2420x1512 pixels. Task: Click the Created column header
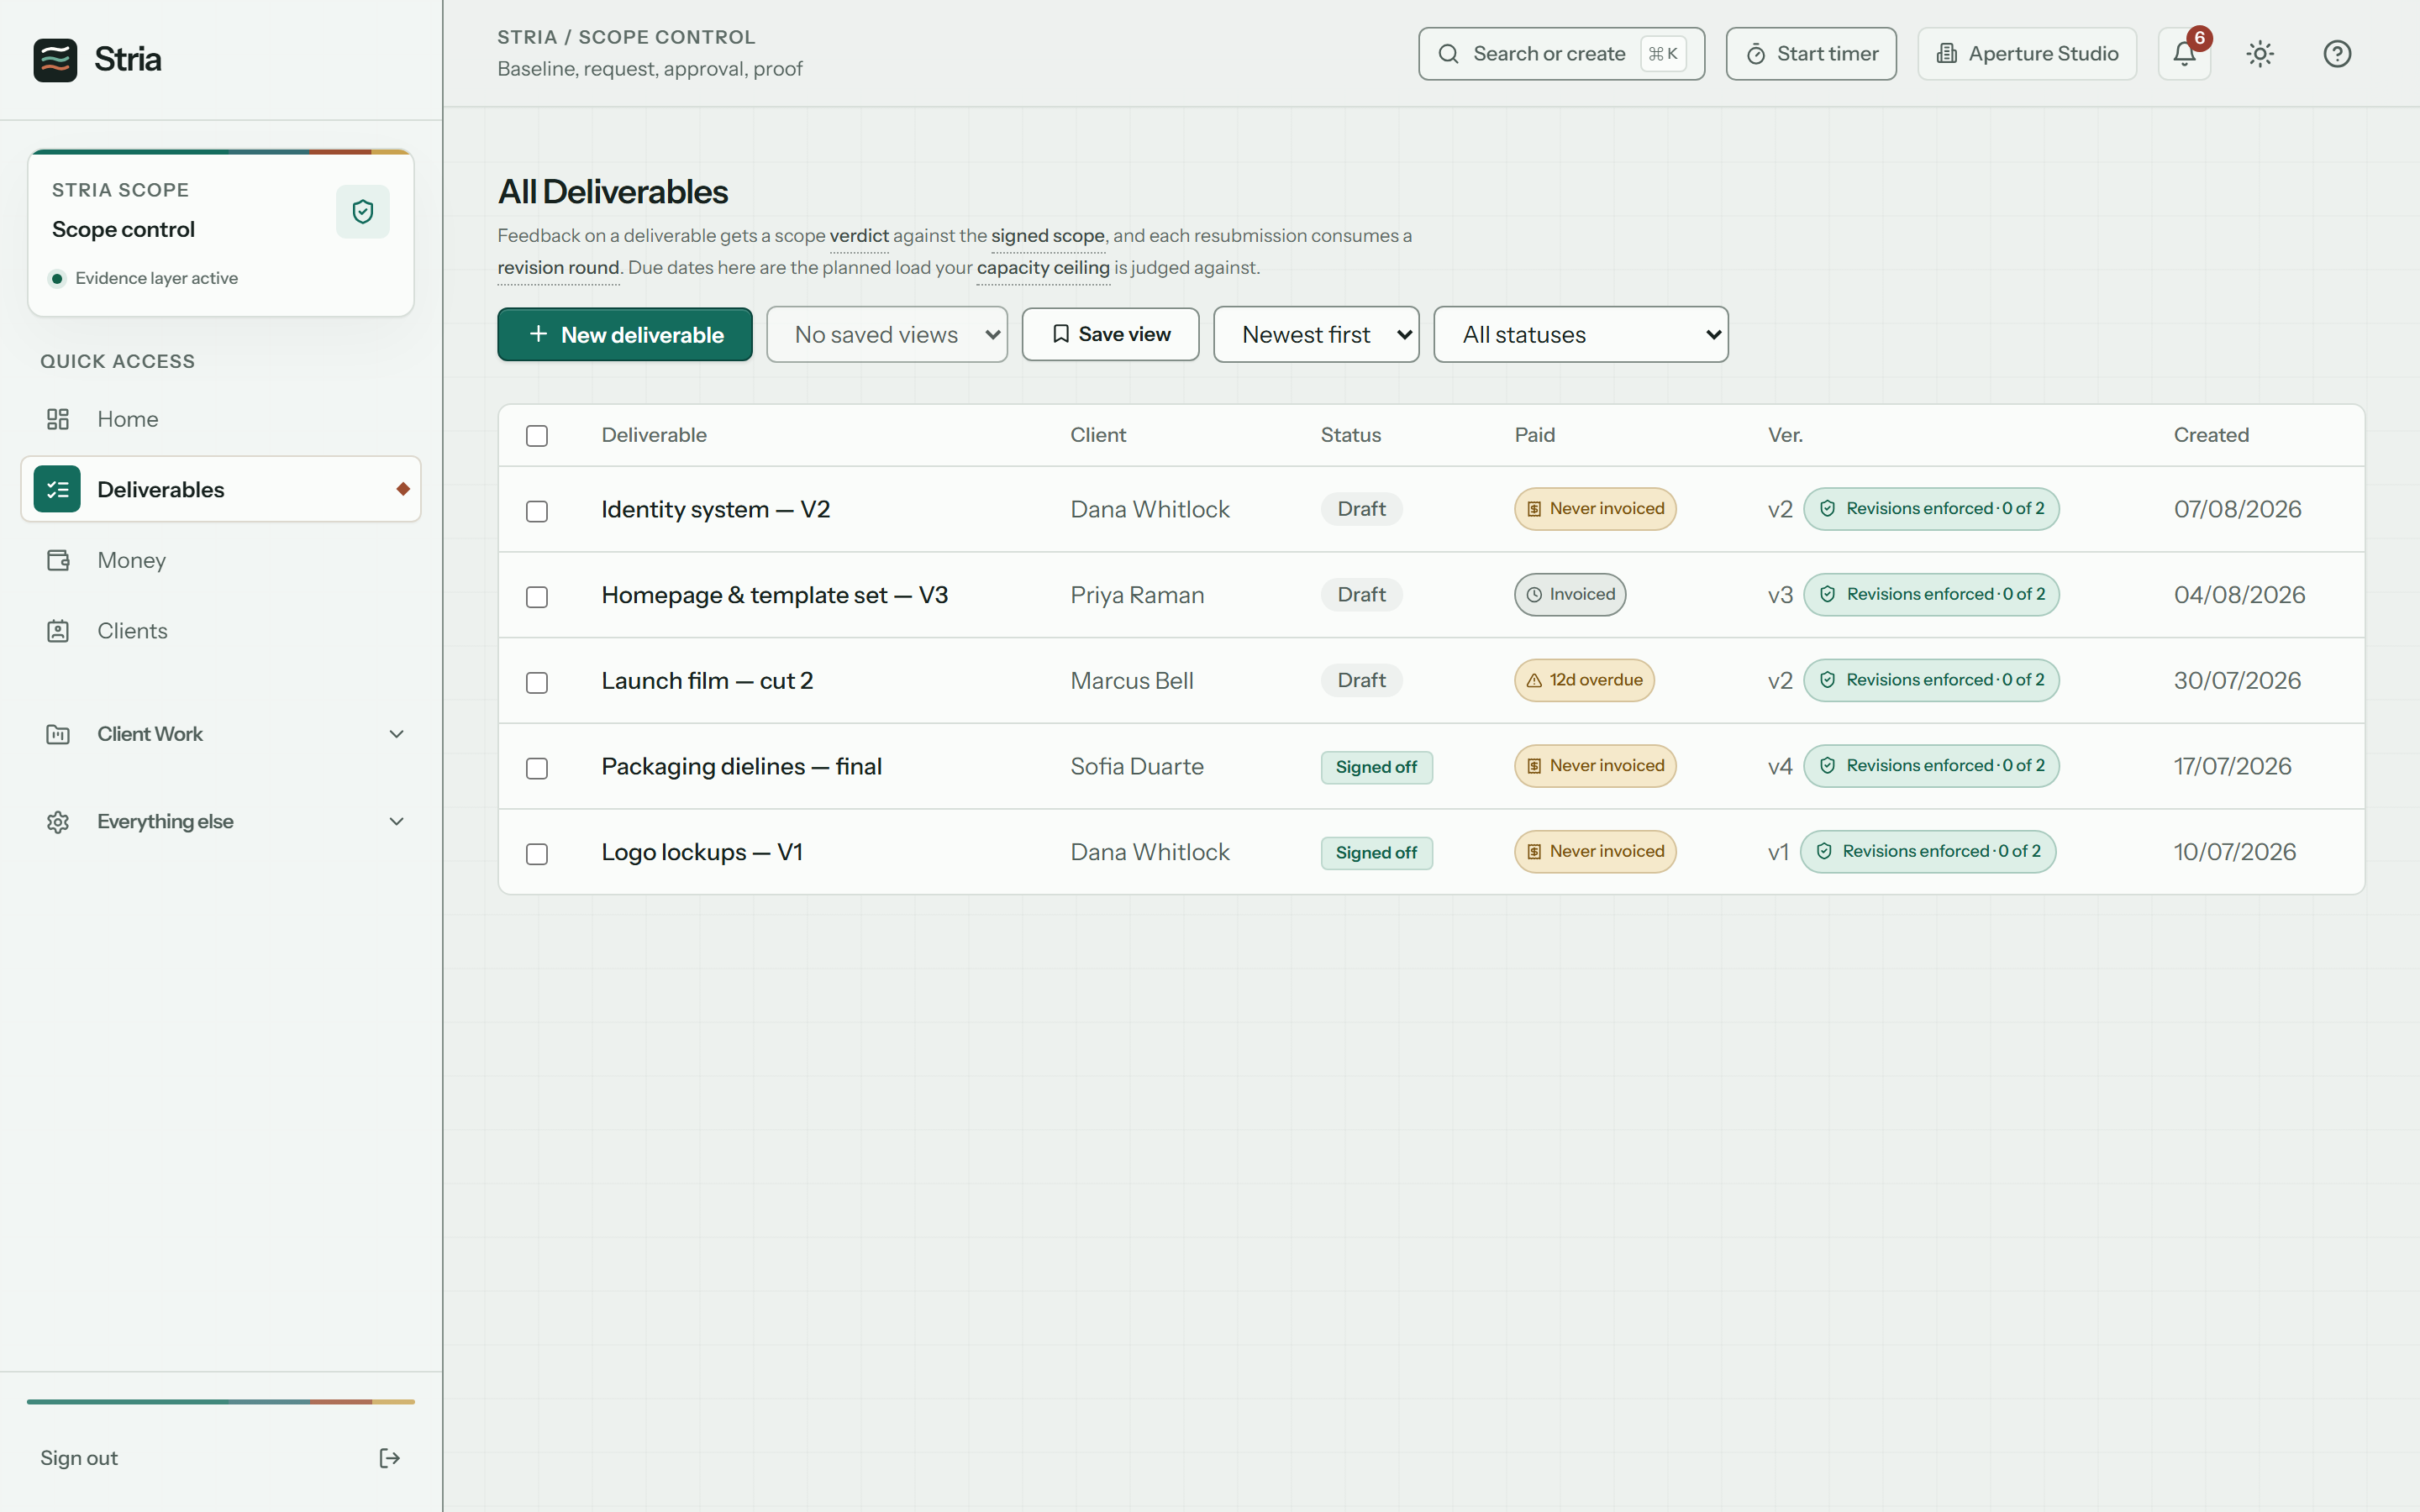2211,436
